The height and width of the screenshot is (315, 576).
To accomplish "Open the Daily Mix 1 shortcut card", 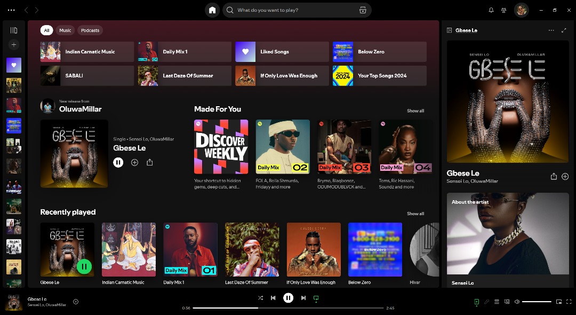I will (x=185, y=52).
